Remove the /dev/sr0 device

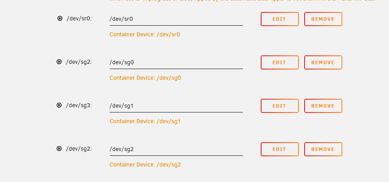coord(323,19)
